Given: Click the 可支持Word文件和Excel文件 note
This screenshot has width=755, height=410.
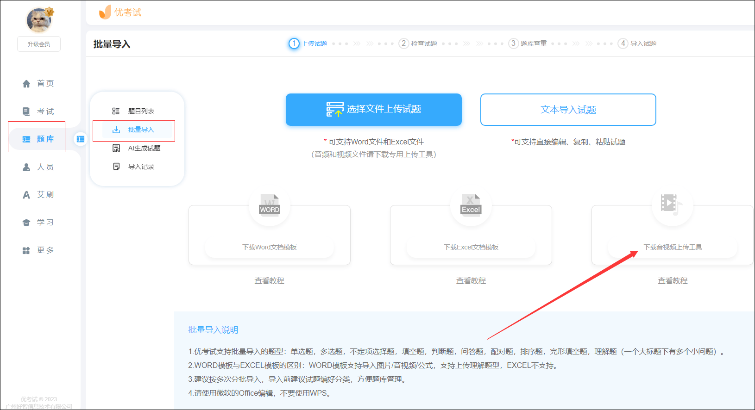Looking at the screenshot, I should pyautogui.click(x=374, y=142).
